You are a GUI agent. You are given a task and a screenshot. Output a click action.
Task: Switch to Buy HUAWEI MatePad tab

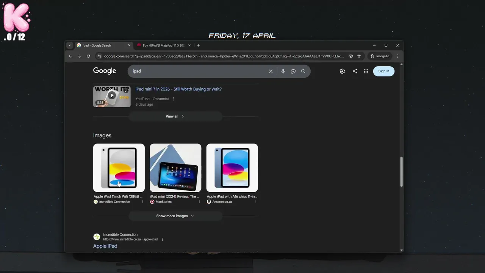pos(164,45)
